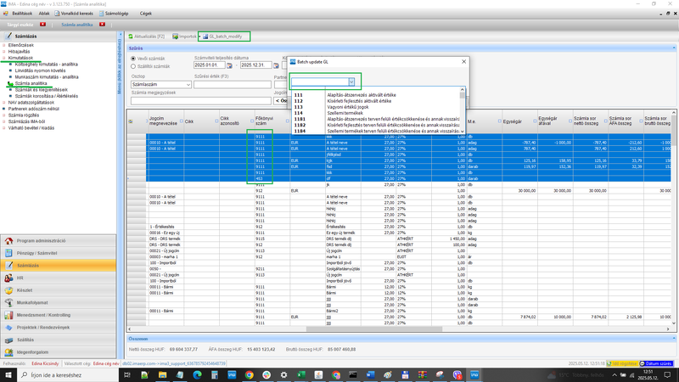The image size is (679, 382).
Task: Select account 1181 in dropdown list
Action: pyautogui.click(x=376, y=119)
